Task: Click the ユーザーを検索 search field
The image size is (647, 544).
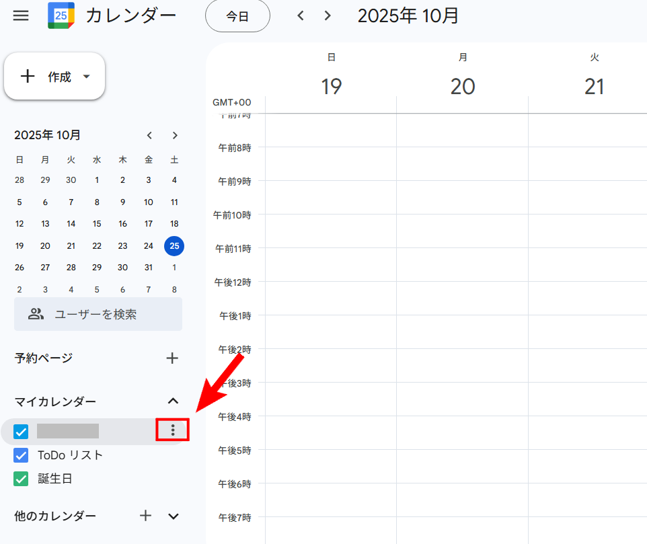Action: (x=98, y=314)
